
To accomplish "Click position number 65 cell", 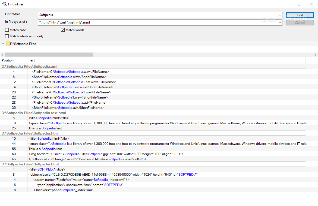I will (x=14, y=159).
